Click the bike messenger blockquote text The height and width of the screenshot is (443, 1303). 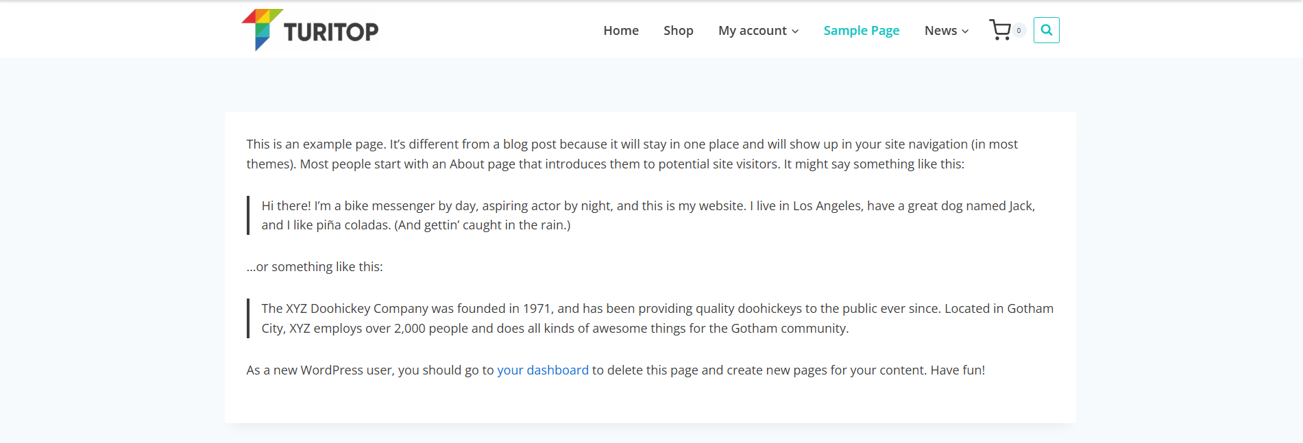pyautogui.click(x=648, y=215)
